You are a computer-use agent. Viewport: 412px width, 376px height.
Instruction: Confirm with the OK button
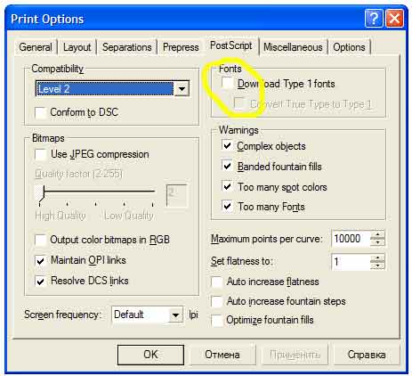150,355
